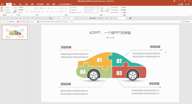Viewport: 192px width, 104px height.
Task: Open the font name dropdown
Action: tap(35, 8)
